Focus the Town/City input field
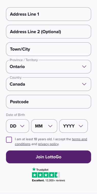Screen dimensions: 97x194 (x=48, y=49)
